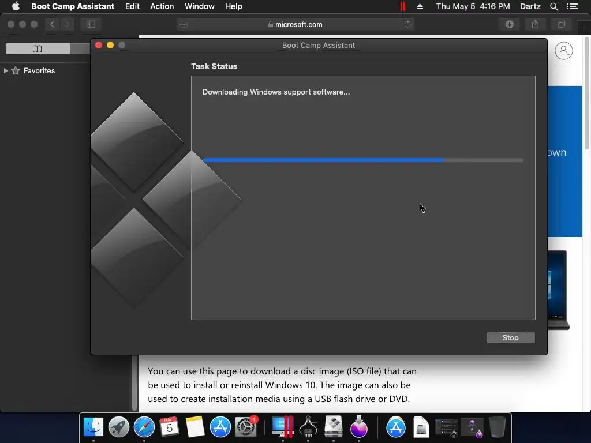This screenshot has height=443, width=591.
Task: Click the plus icon in Safari address bar
Action: 184,24
